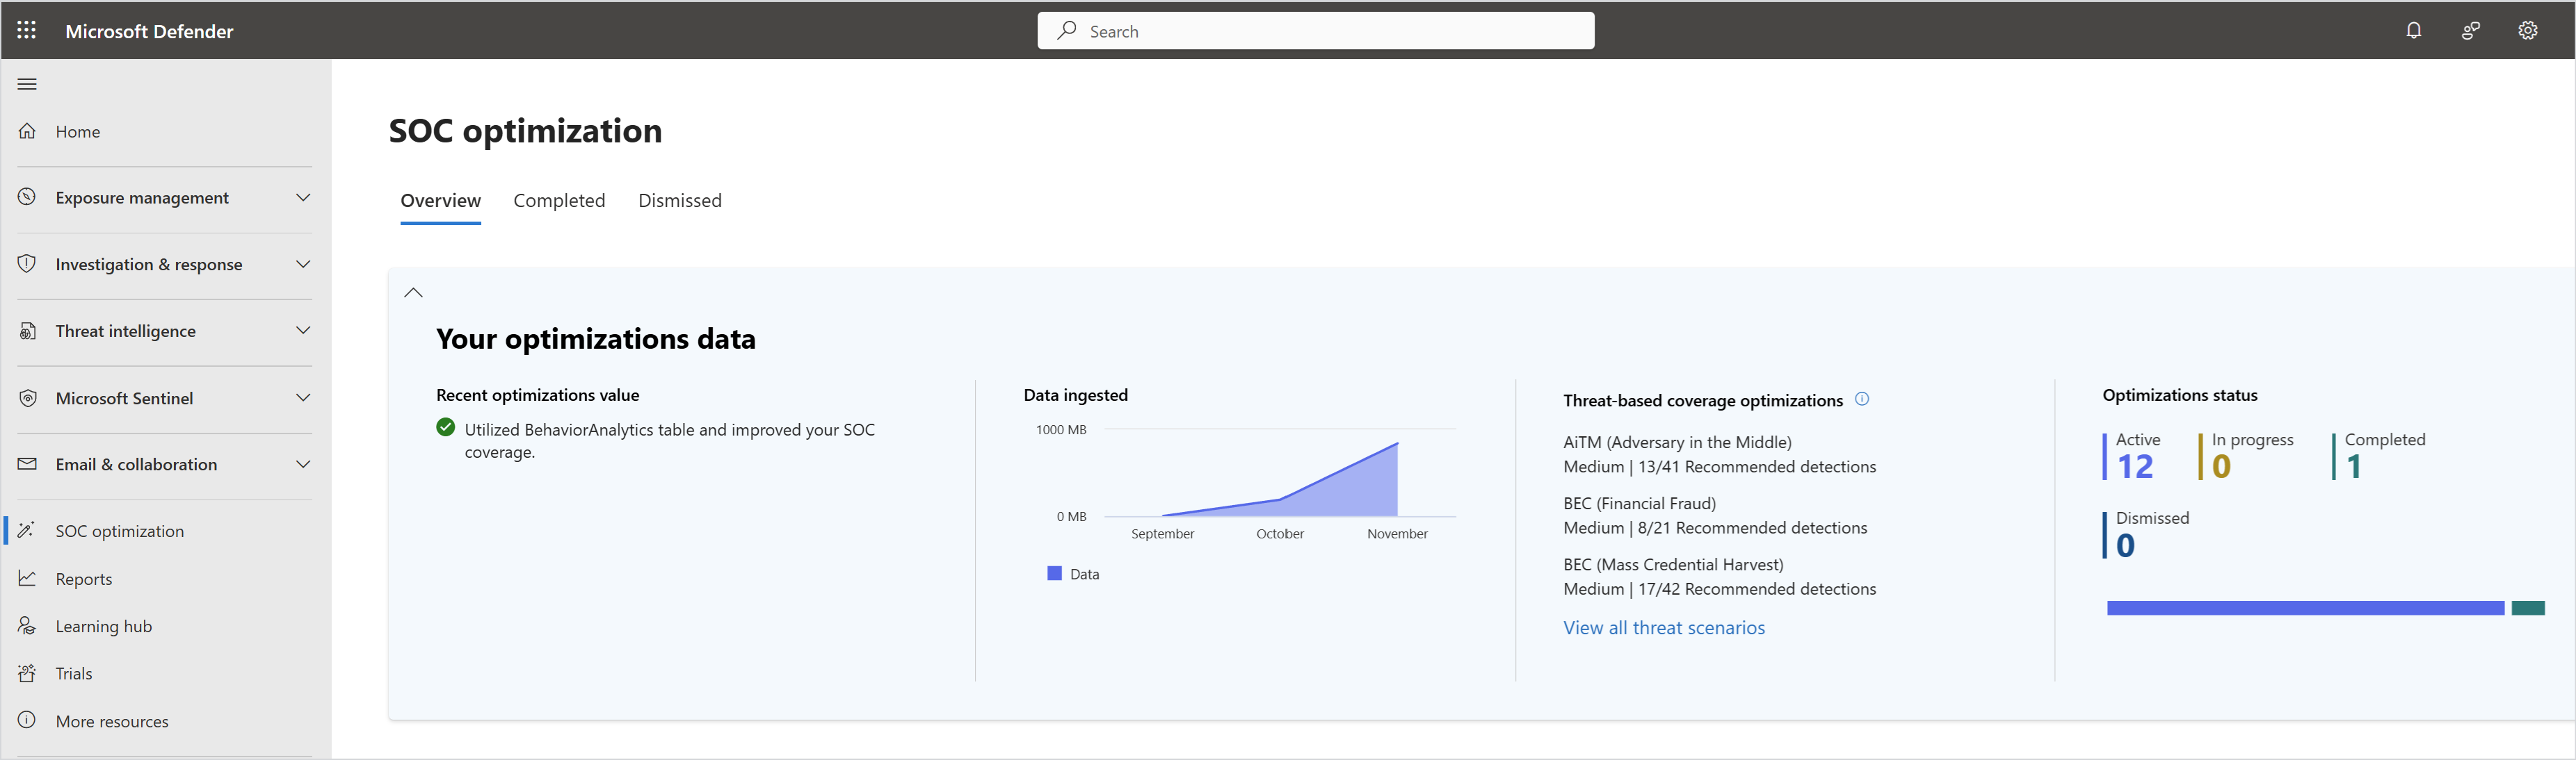2576x760 pixels.
Task: Toggle the Data legend color swatch
Action: tap(1054, 573)
